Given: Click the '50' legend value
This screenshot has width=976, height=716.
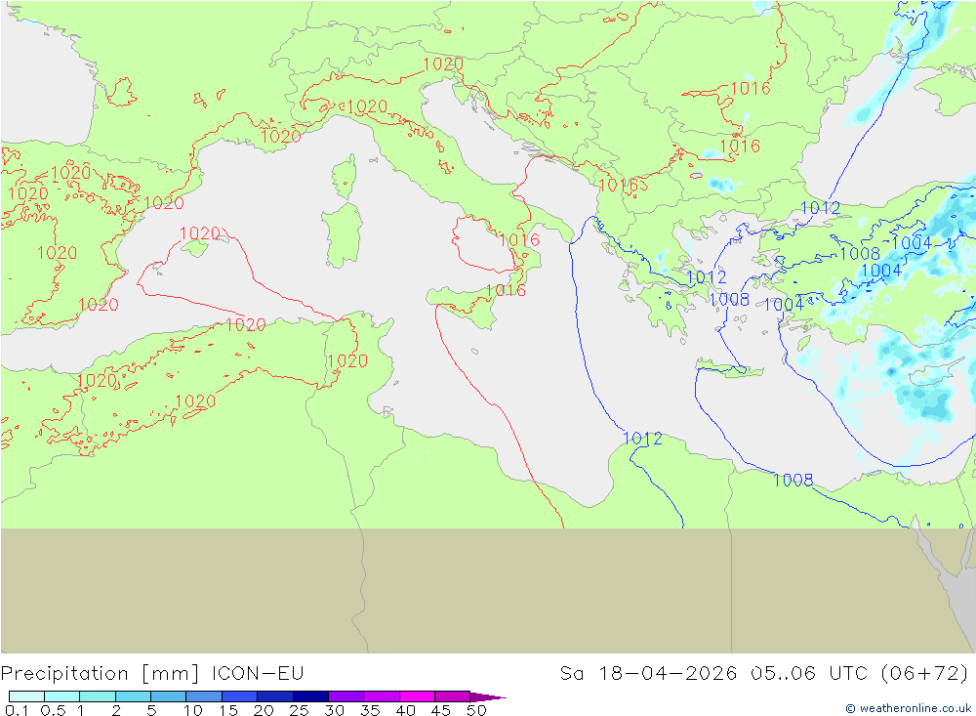Looking at the screenshot, I should pyautogui.click(x=476, y=710).
